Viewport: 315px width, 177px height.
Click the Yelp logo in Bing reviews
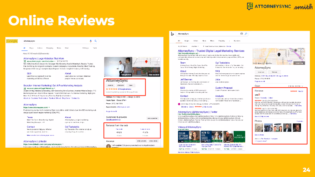pos(257,94)
